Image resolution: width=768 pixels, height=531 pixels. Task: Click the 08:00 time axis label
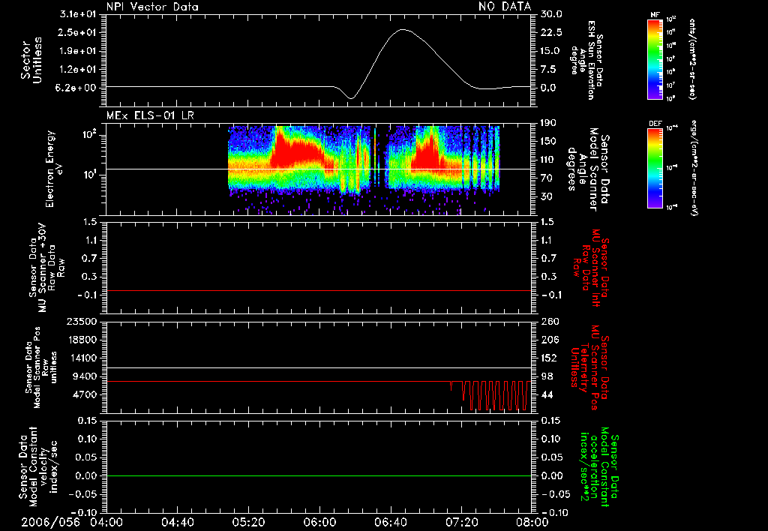tap(532, 522)
